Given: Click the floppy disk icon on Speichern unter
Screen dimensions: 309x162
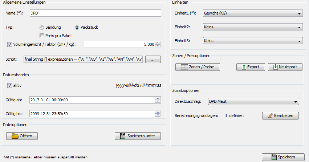Looking at the screenshot, I should pos(122,136).
